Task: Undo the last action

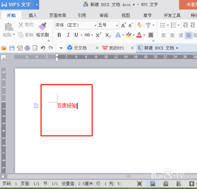Action: click(x=43, y=48)
